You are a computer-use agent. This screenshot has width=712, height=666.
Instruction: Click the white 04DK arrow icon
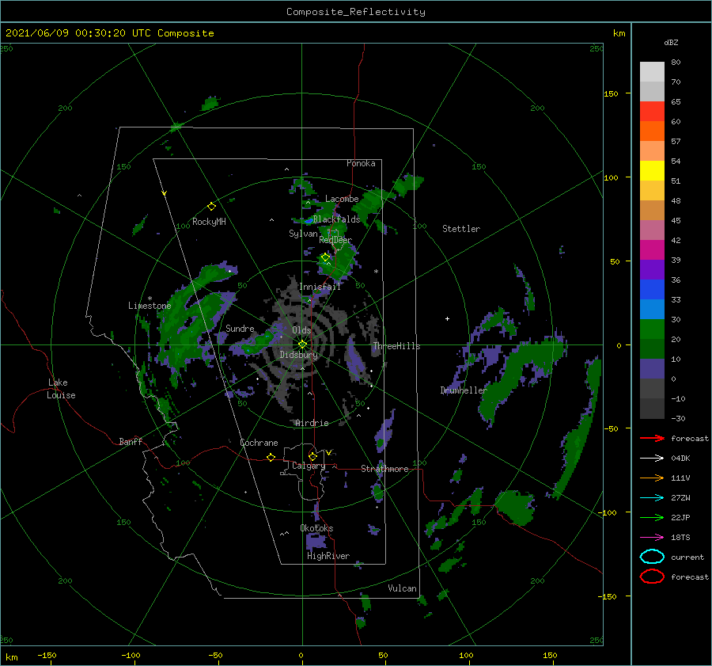tap(652, 458)
